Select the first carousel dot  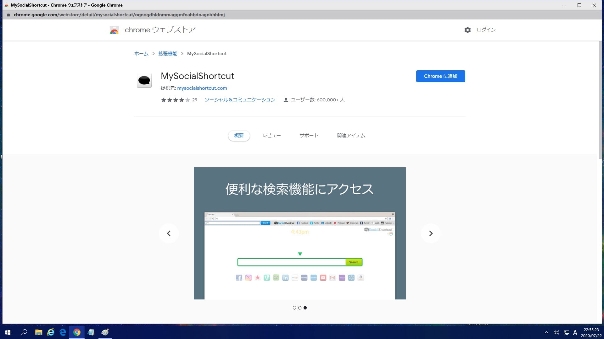[x=294, y=308]
